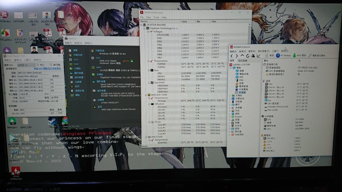Expand the DirectX node arrow in AIDA64
The height and width of the screenshot is (192, 342).
229,117
